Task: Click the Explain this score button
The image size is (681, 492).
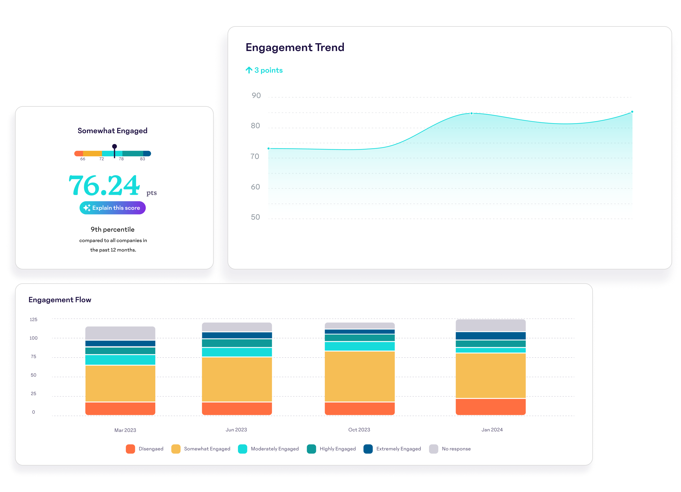Action: [113, 208]
